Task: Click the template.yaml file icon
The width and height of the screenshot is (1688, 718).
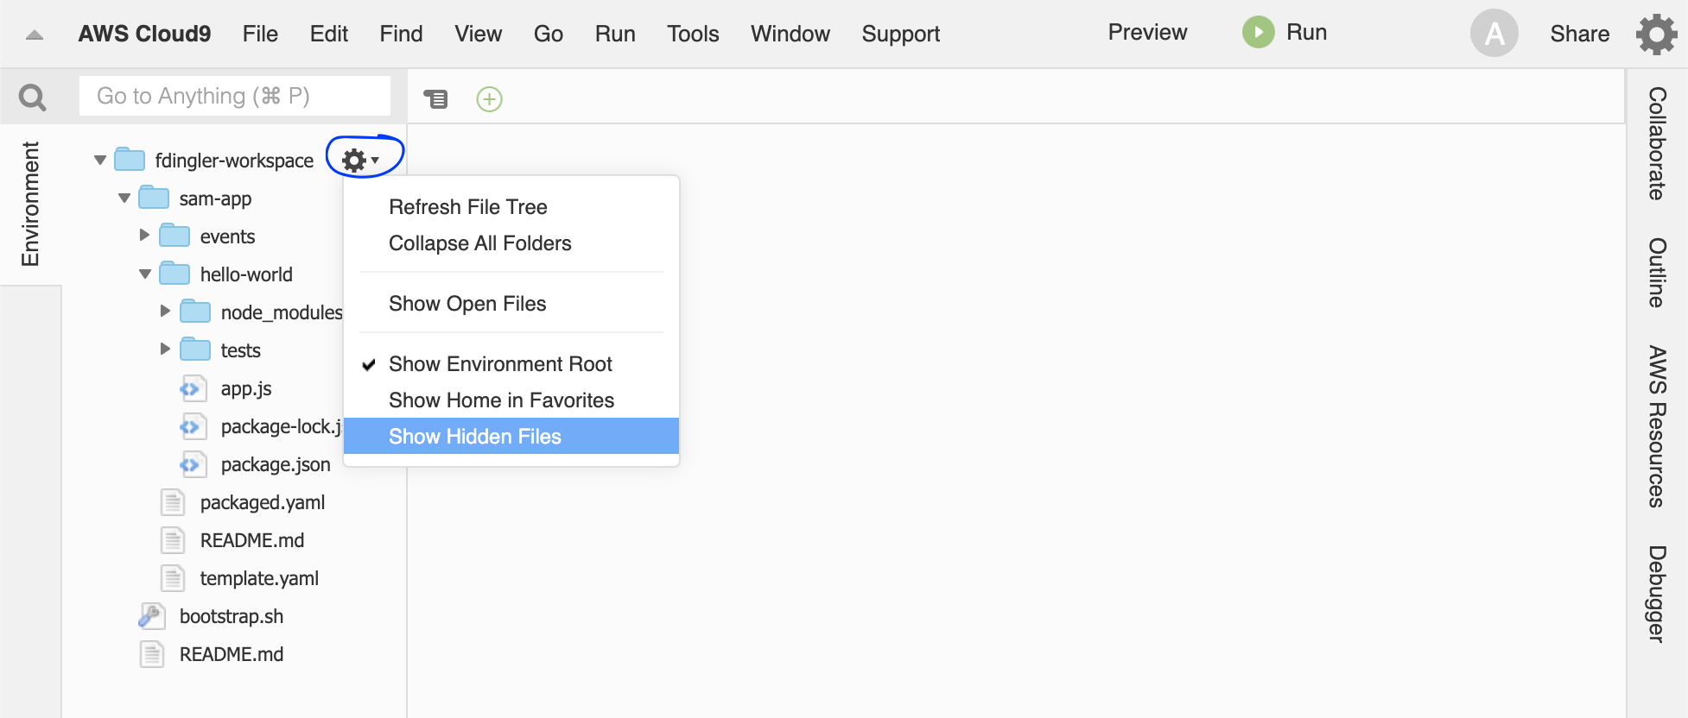Action: 173,578
